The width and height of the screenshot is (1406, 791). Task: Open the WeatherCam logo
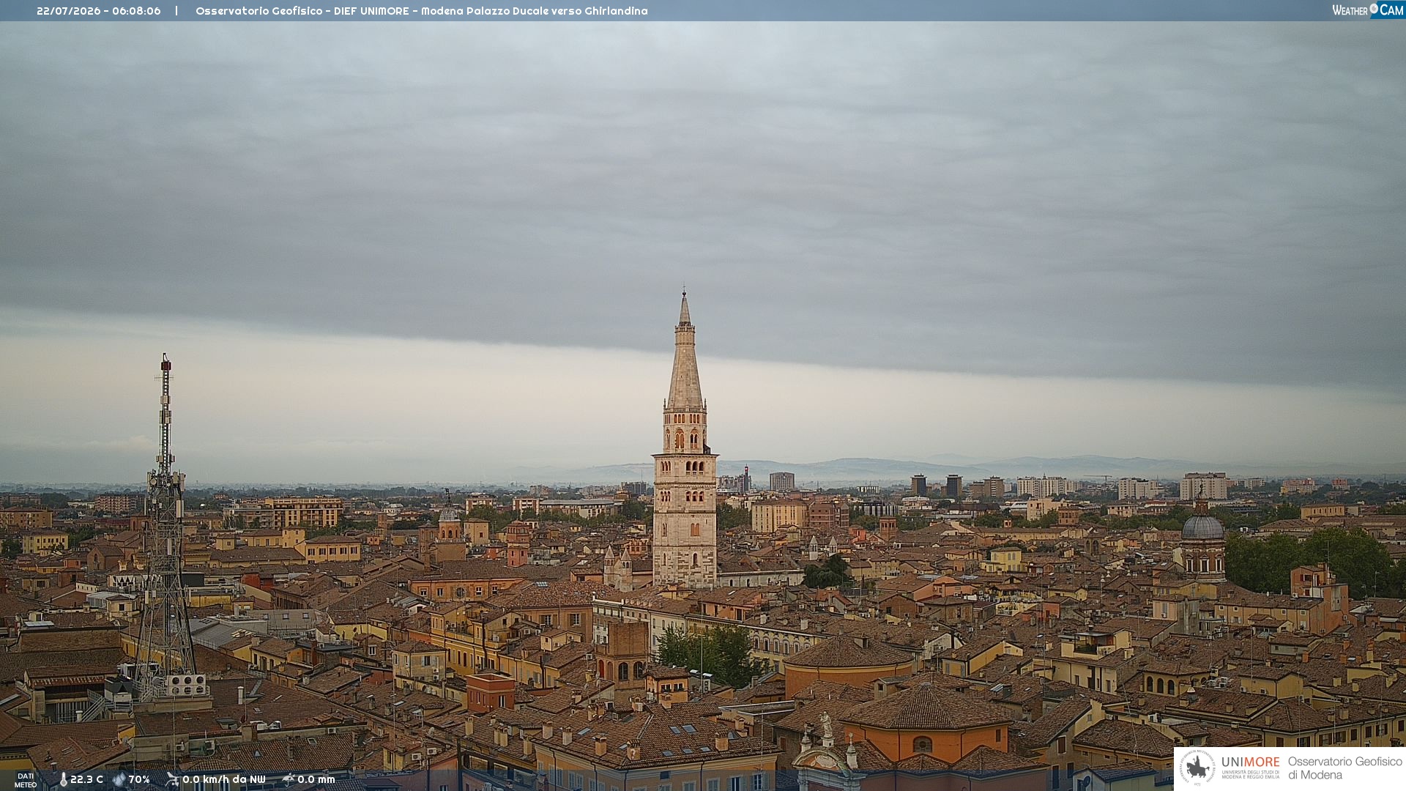point(1368,10)
